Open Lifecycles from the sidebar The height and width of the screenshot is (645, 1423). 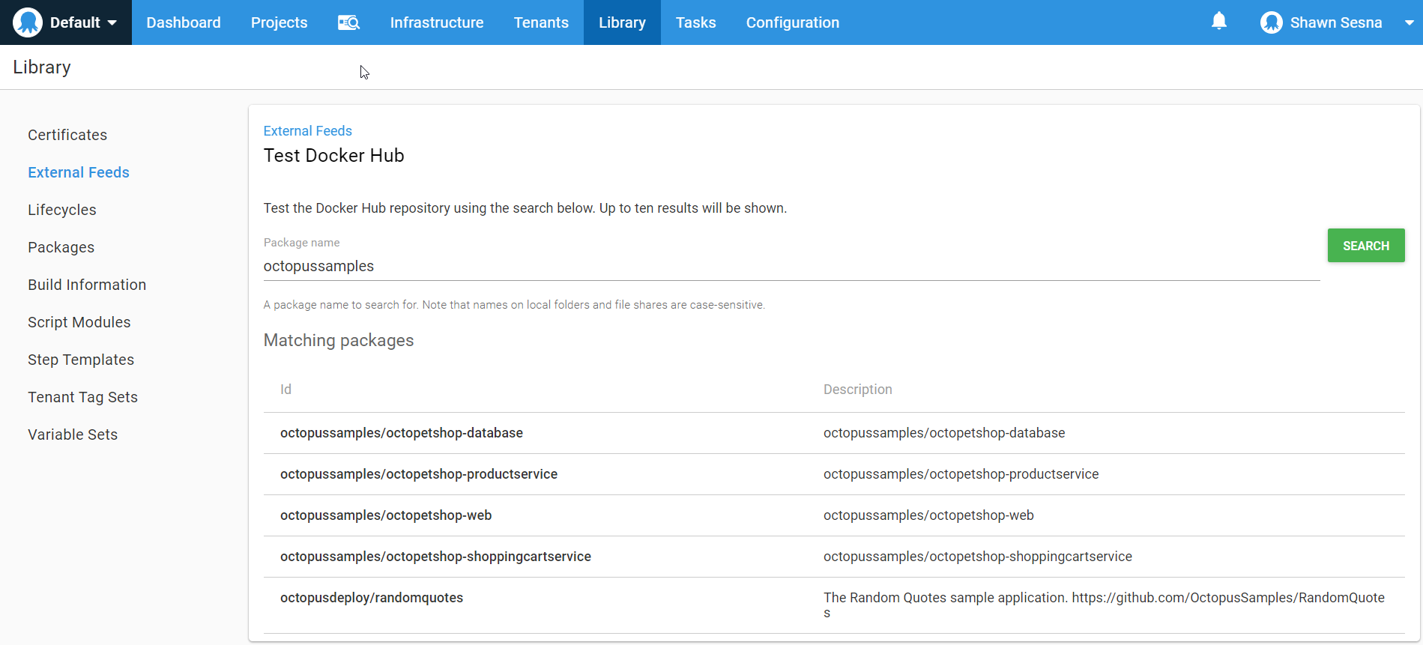pyautogui.click(x=62, y=210)
